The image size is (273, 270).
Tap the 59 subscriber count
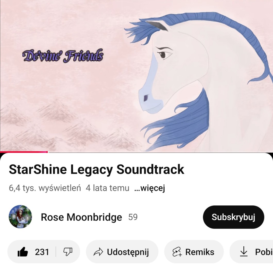133,217
